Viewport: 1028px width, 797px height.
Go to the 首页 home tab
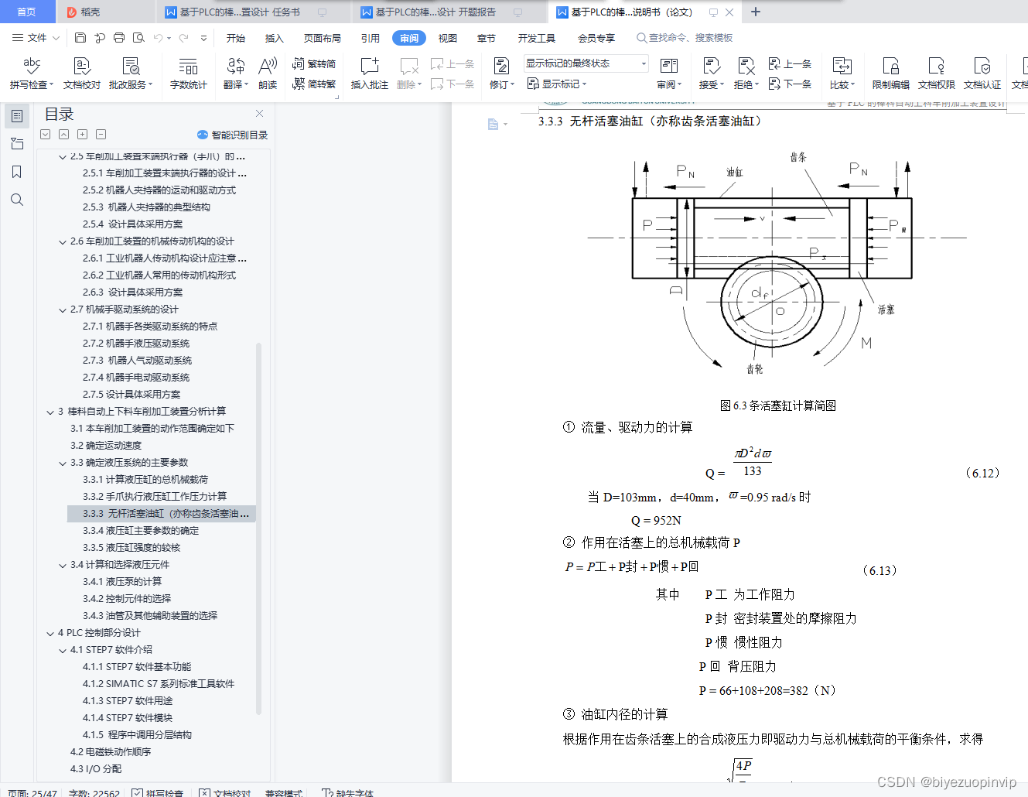(x=27, y=12)
